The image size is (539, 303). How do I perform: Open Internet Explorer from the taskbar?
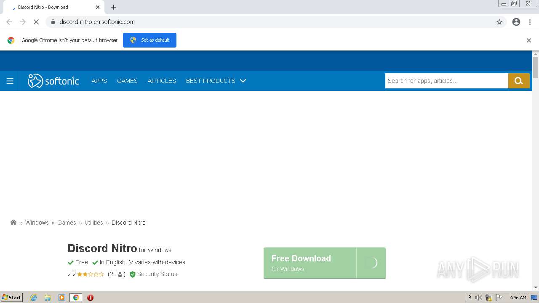pyautogui.click(x=34, y=298)
